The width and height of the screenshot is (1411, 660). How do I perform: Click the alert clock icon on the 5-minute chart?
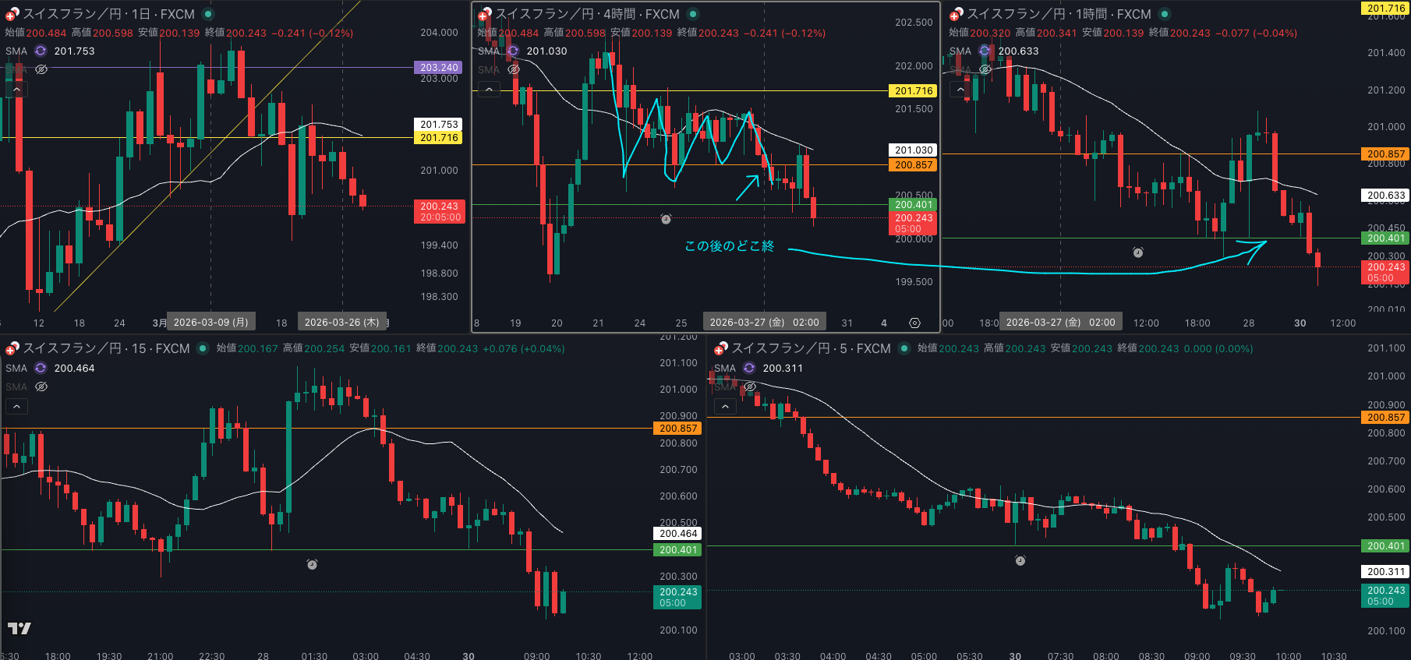click(1020, 561)
